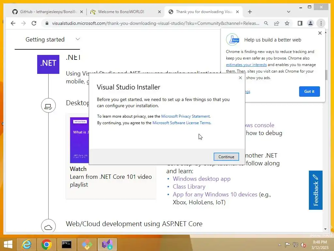Click the page vertical scrollbar thumb
The width and height of the screenshot is (334, 251).
(326, 75)
